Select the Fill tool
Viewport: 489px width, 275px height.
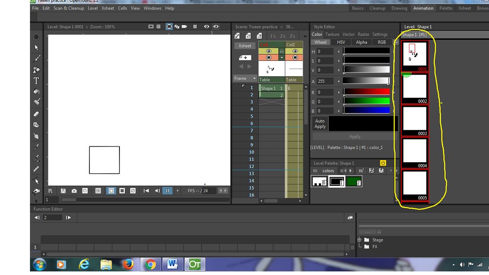[x=36, y=91]
